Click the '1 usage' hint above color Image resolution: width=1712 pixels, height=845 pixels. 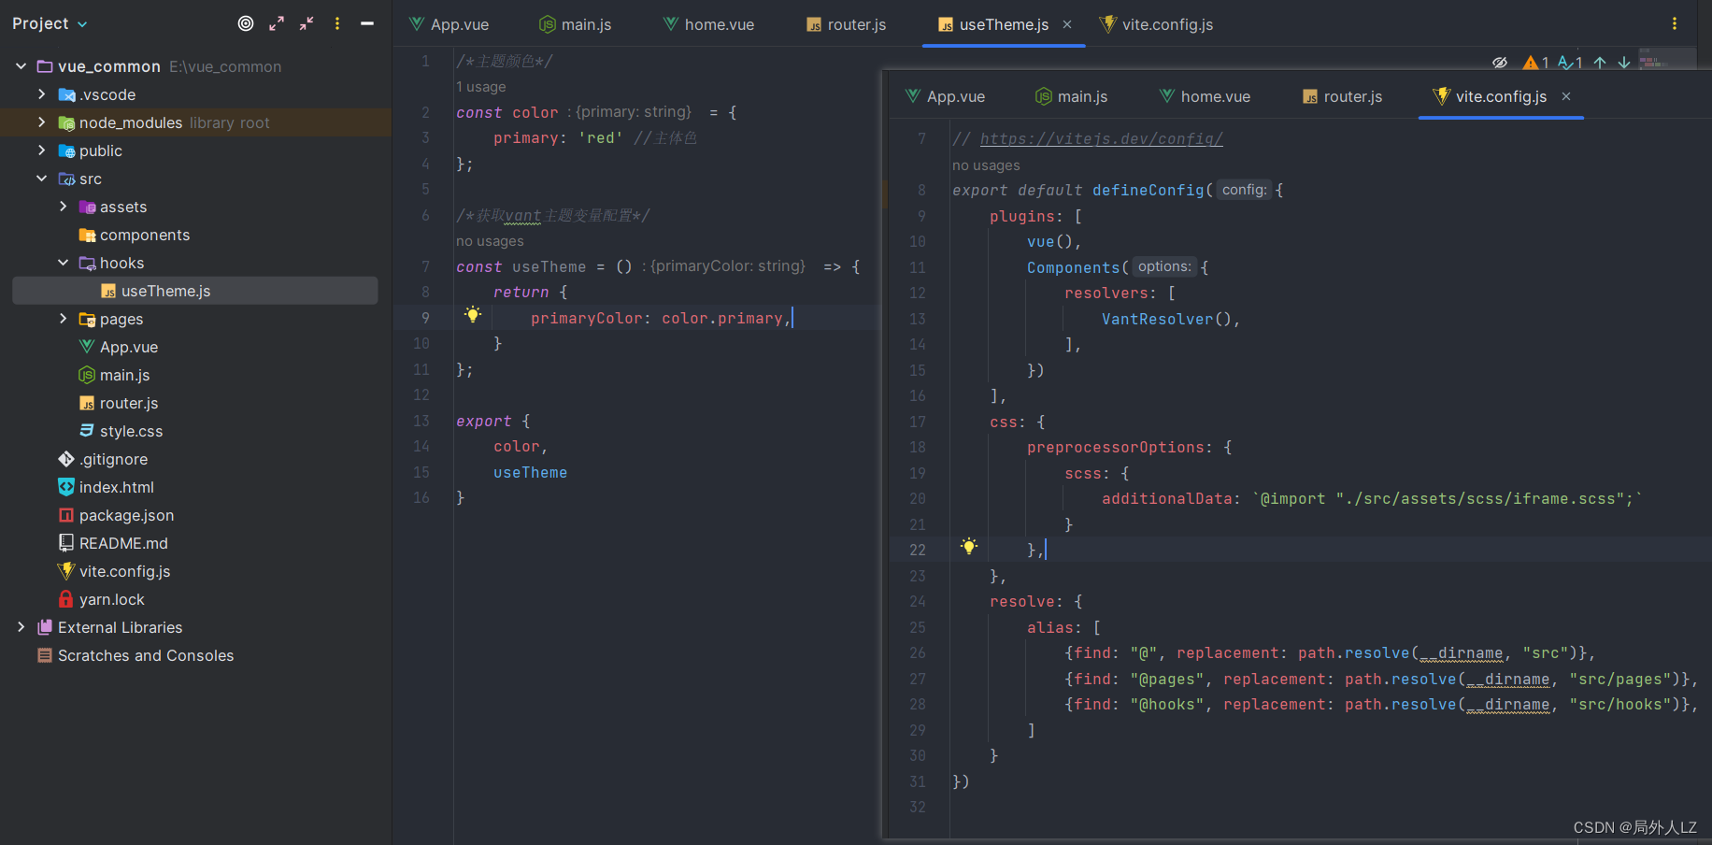480,87
